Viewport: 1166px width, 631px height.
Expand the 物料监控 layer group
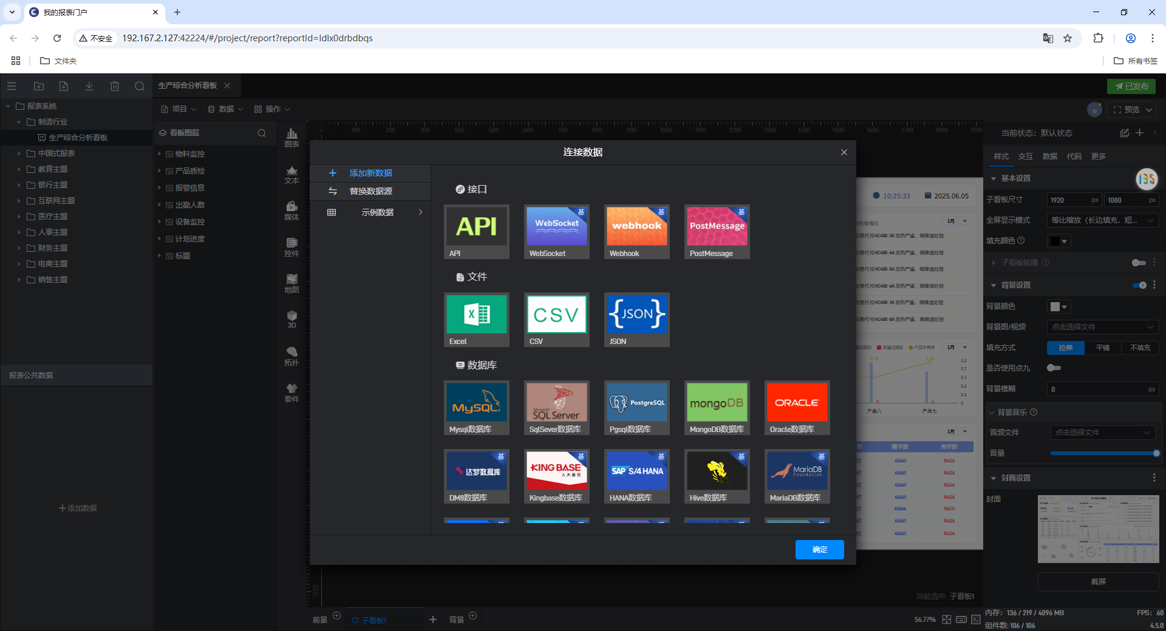[160, 154]
